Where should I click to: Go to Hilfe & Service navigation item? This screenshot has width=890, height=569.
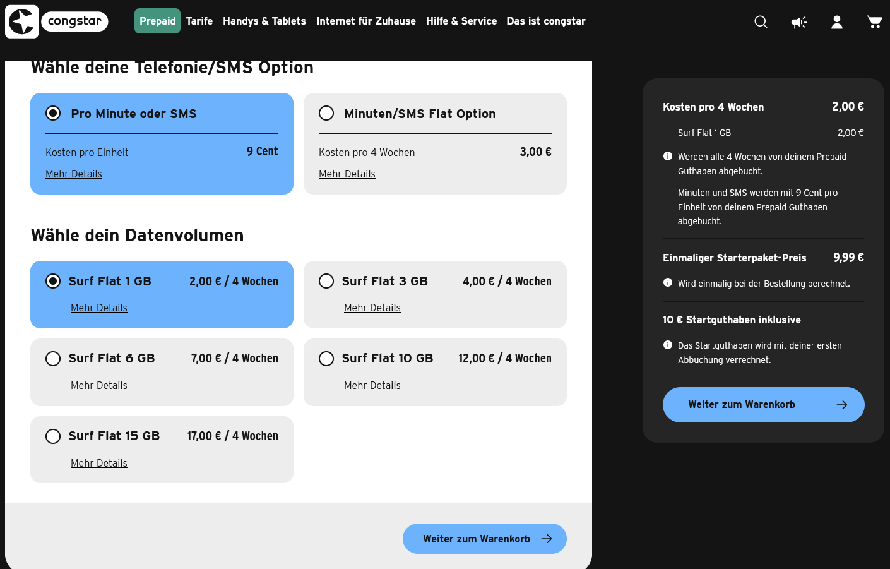461,21
